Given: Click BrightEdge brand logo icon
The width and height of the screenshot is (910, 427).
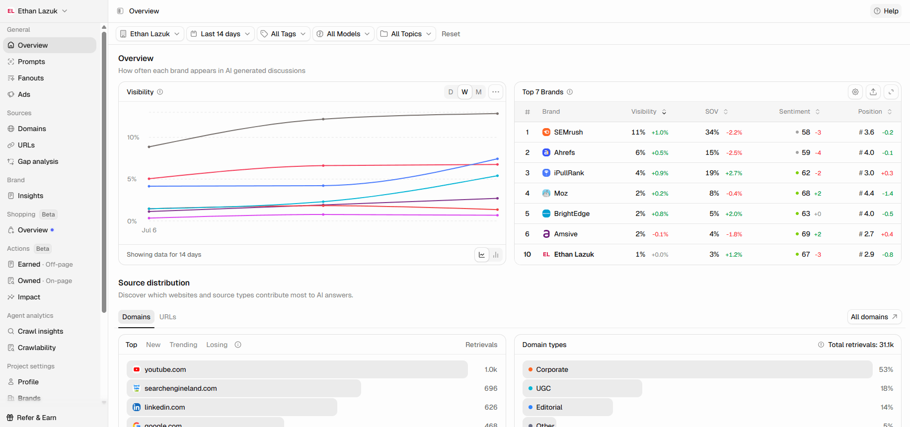Looking at the screenshot, I should [546, 213].
